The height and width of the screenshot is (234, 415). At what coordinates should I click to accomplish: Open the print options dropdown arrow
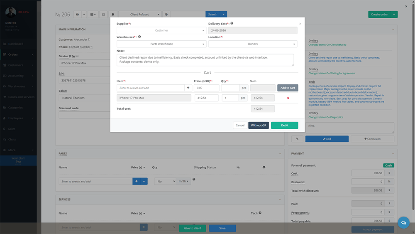pos(84,14)
